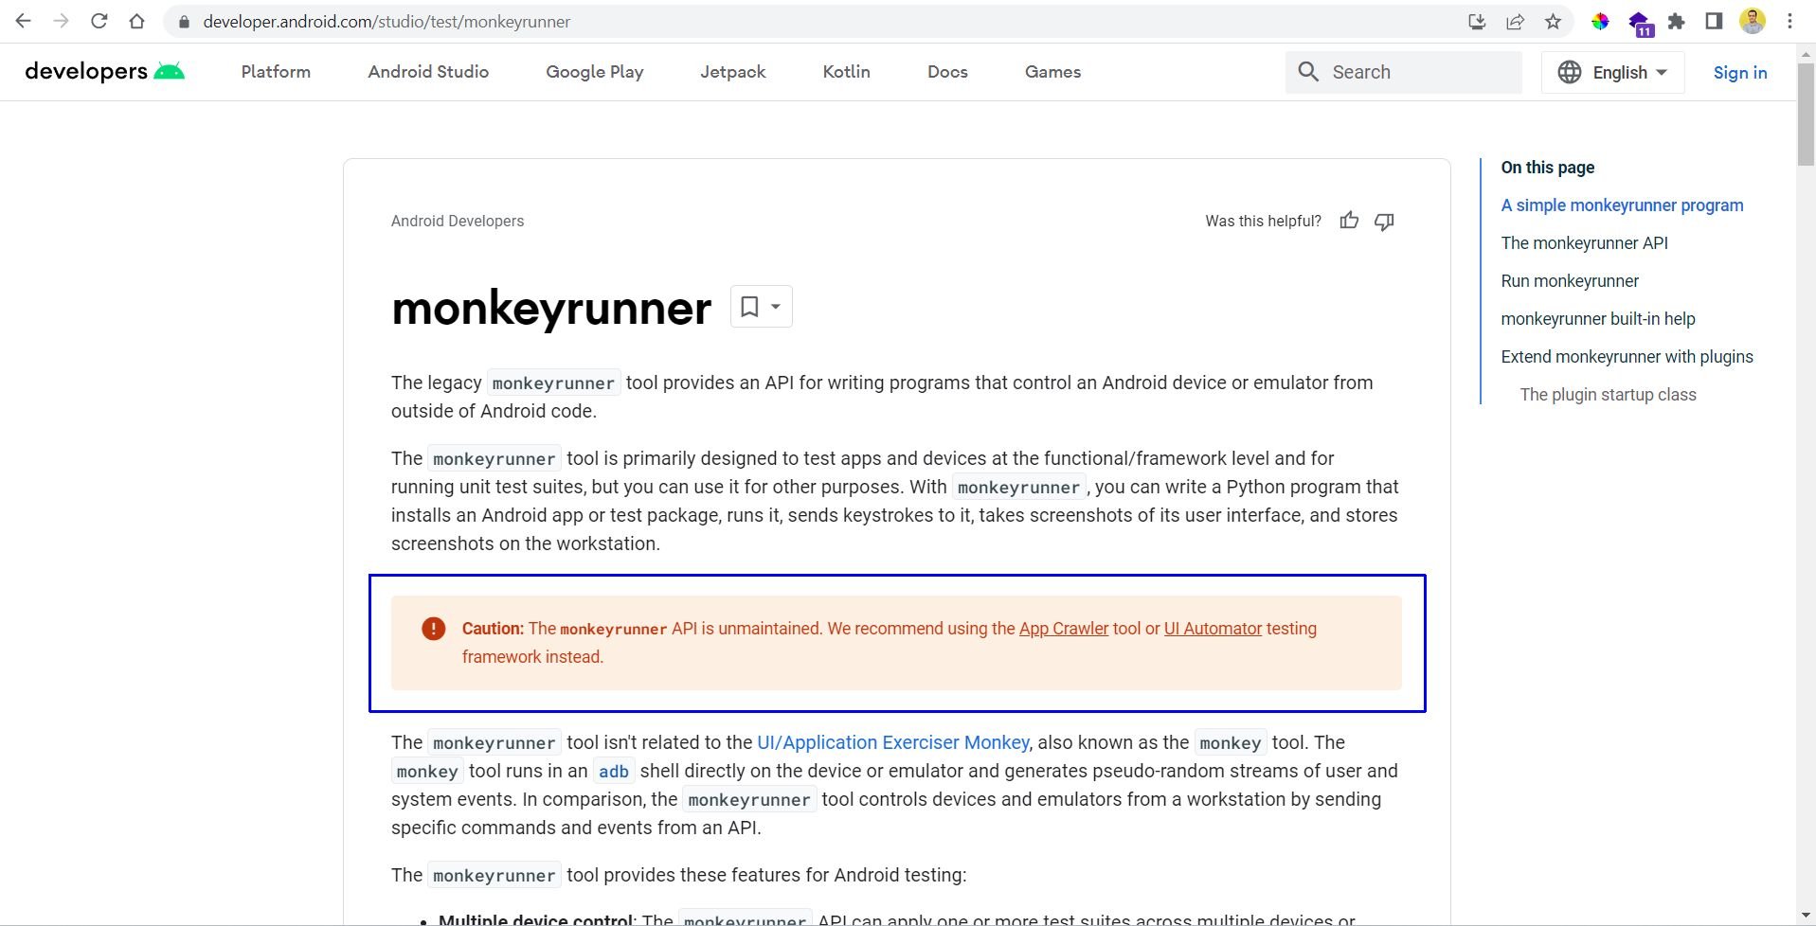Go back using the browser back arrow
1816x926 pixels.
click(24, 21)
